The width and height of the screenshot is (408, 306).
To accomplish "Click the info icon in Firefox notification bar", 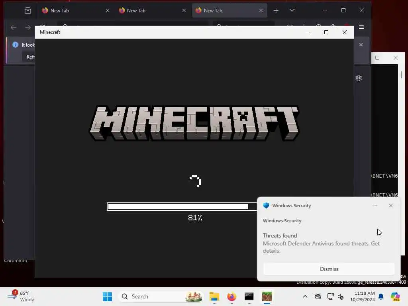I will point(16,45).
